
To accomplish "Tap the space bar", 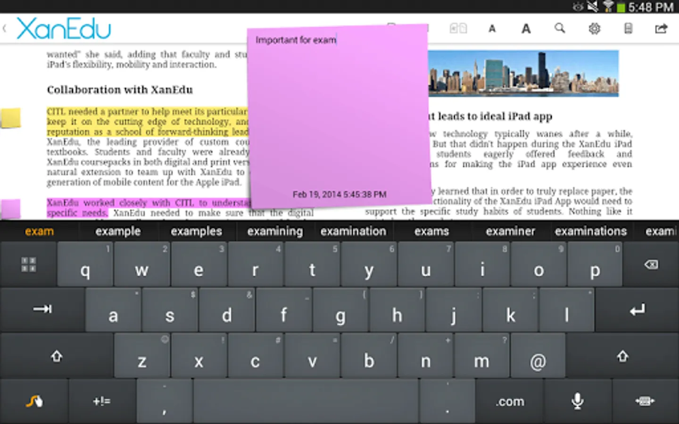I will 306,401.
